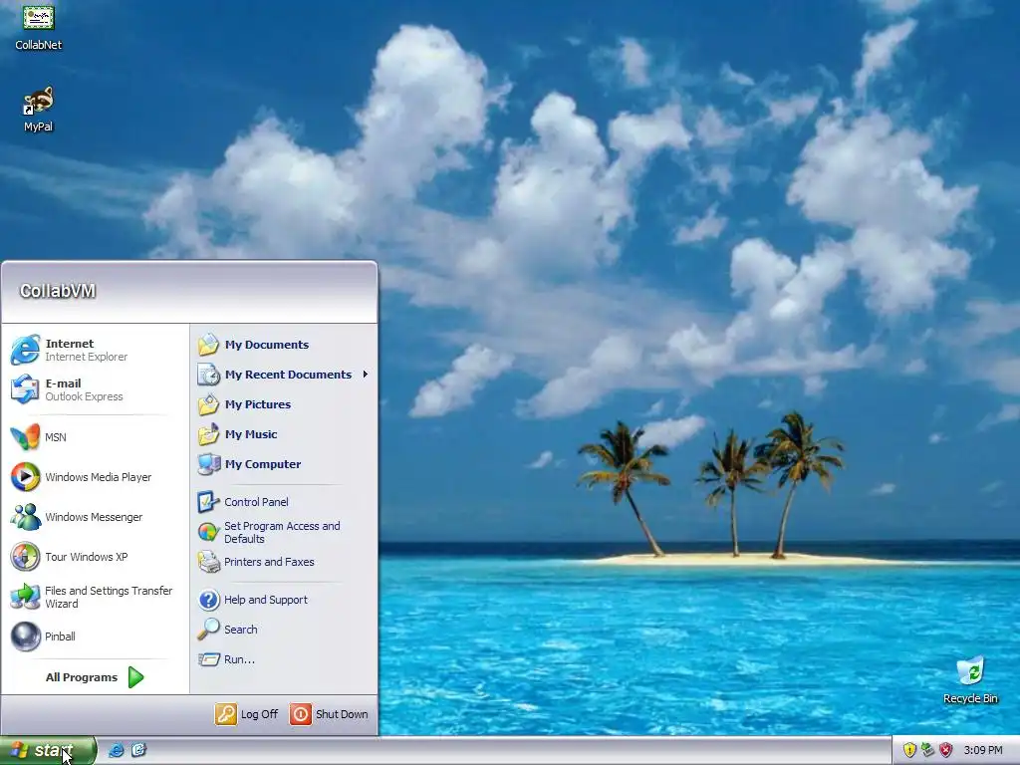Open Set Program Access and Defaults
Viewport: 1020px width, 765px height.
(x=284, y=532)
